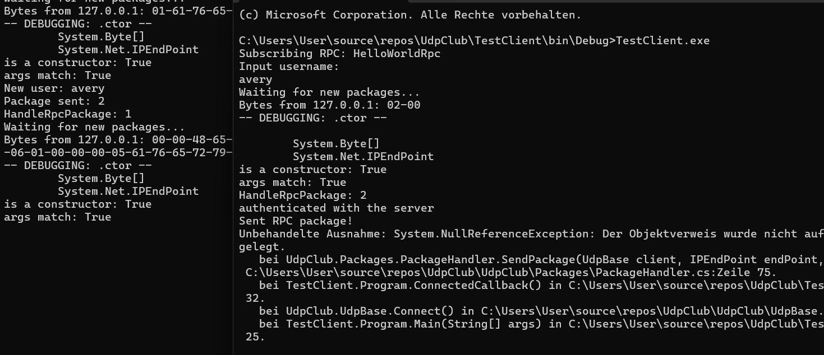Click the "Bytes from 127.0.0.1: 02-00" line
824x355 pixels.
329,105
